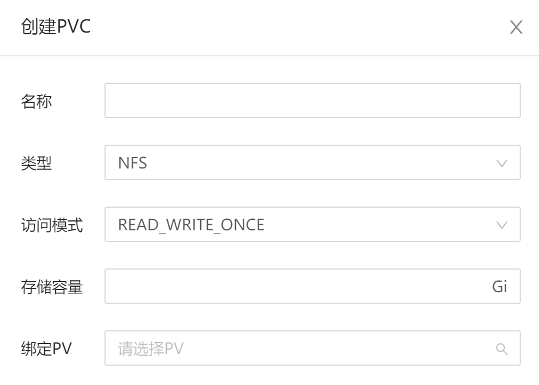Click the 名称 field label
The width and height of the screenshot is (539, 385).
tap(36, 101)
